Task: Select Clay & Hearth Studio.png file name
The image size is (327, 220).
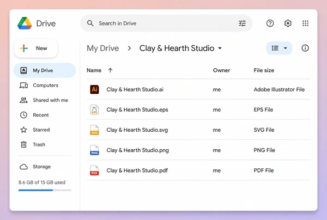Action: 138,150
